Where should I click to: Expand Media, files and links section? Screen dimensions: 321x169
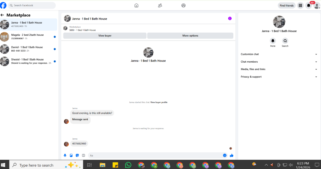point(279,69)
